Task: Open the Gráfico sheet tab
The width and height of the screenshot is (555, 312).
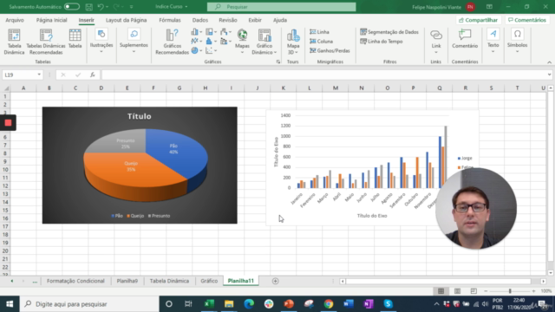Action: pyautogui.click(x=209, y=281)
